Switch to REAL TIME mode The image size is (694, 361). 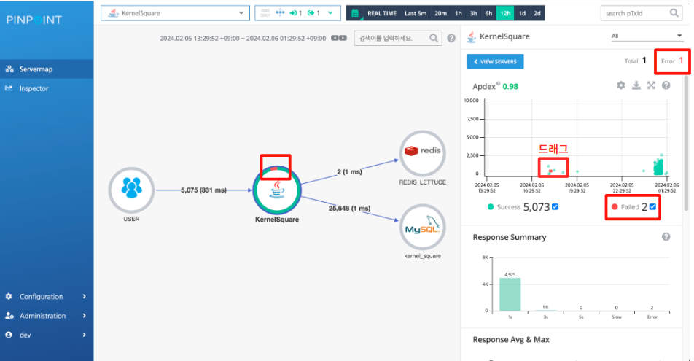pyautogui.click(x=381, y=13)
